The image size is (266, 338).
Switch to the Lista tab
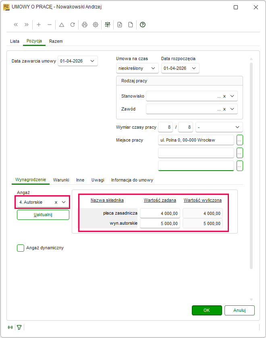(15, 41)
